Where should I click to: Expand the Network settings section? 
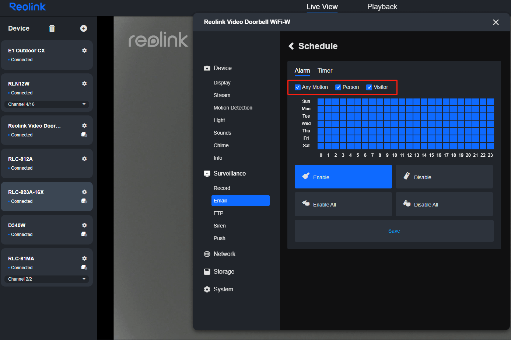click(224, 254)
